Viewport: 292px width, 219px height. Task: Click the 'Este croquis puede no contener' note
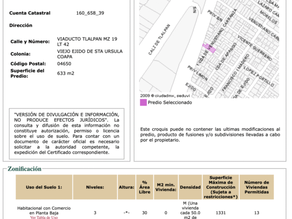tap(210, 135)
